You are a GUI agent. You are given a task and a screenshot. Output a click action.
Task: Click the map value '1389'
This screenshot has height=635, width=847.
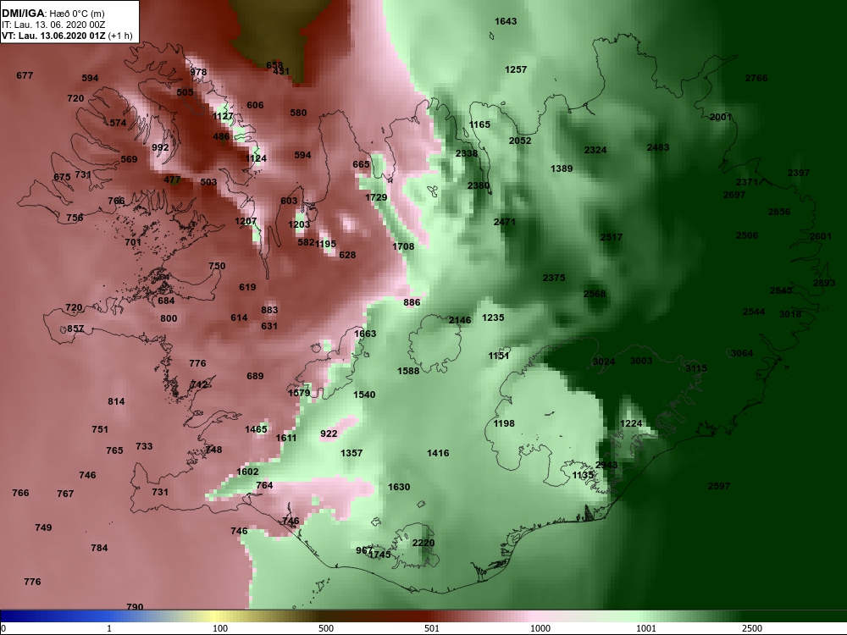click(562, 168)
